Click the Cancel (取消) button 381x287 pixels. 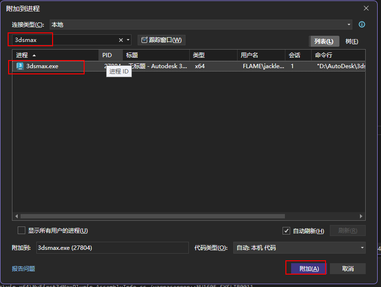(348, 268)
